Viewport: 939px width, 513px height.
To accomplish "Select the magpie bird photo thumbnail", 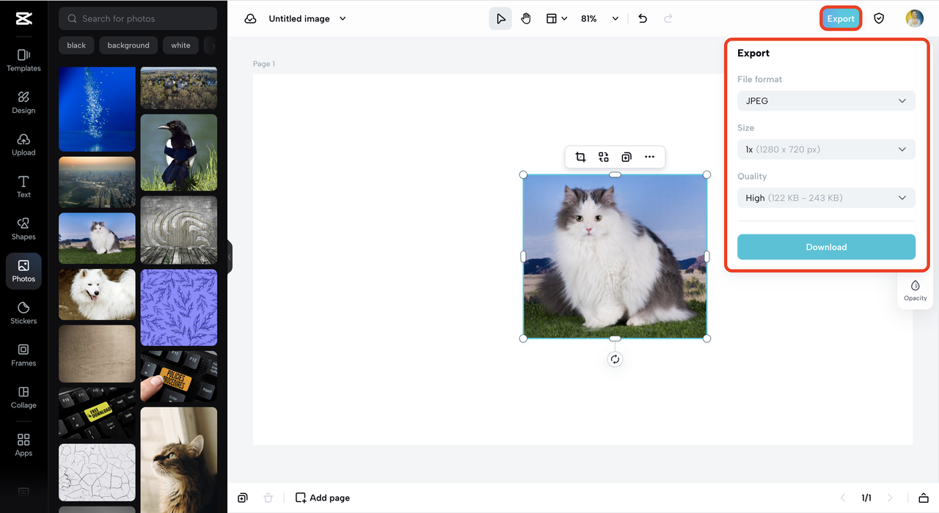I will (x=179, y=152).
